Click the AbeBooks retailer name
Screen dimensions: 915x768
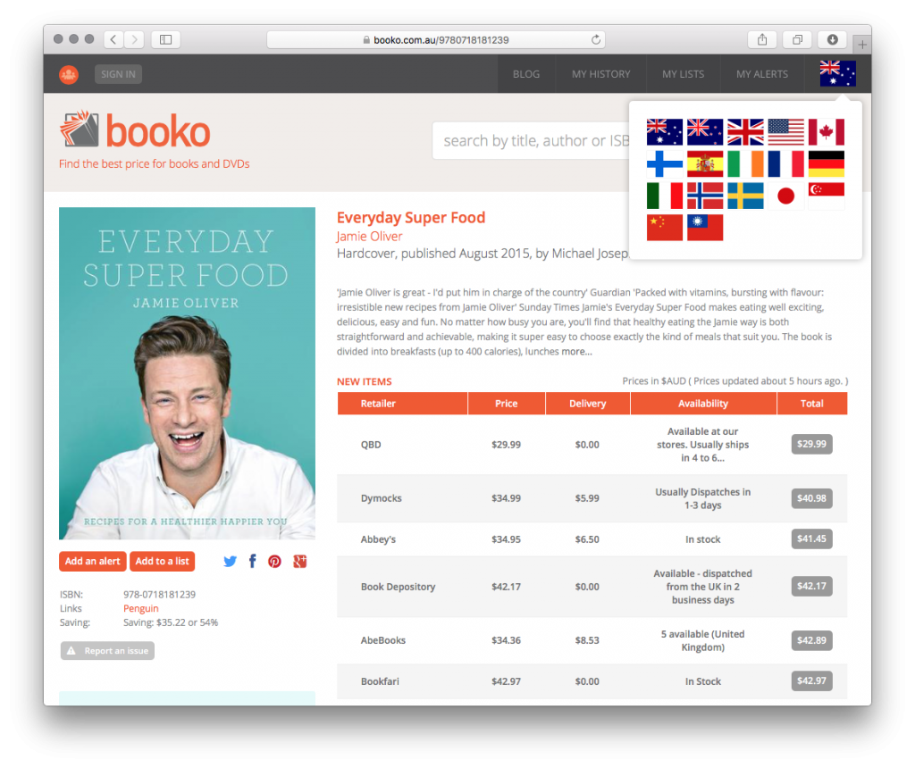(382, 640)
